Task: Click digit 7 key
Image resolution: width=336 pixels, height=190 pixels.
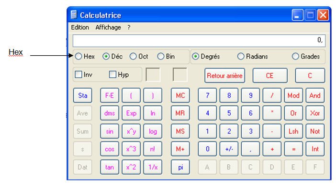Action: click(207, 95)
